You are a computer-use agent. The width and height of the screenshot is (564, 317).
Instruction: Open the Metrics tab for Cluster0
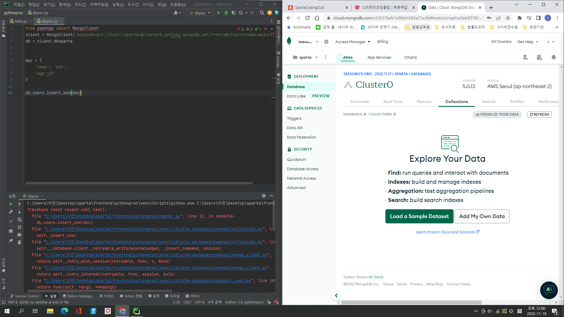[424, 102]
